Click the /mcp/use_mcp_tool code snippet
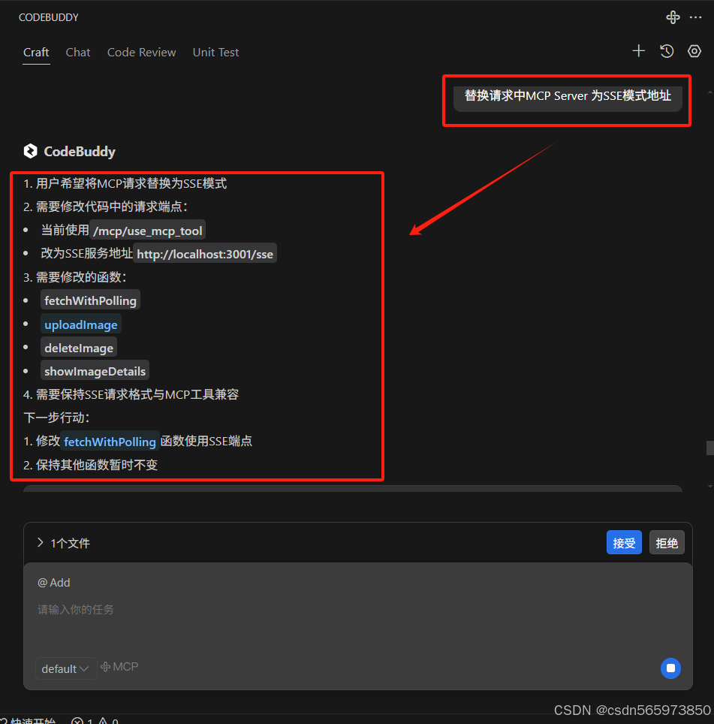The image size is (714, 724). click(x=148, y=231)
